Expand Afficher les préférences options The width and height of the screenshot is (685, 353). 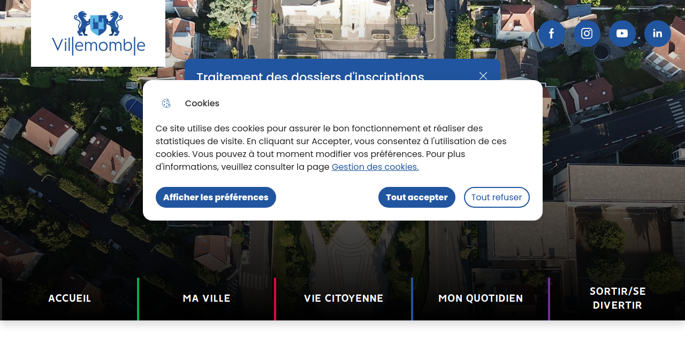click(216, 197)
